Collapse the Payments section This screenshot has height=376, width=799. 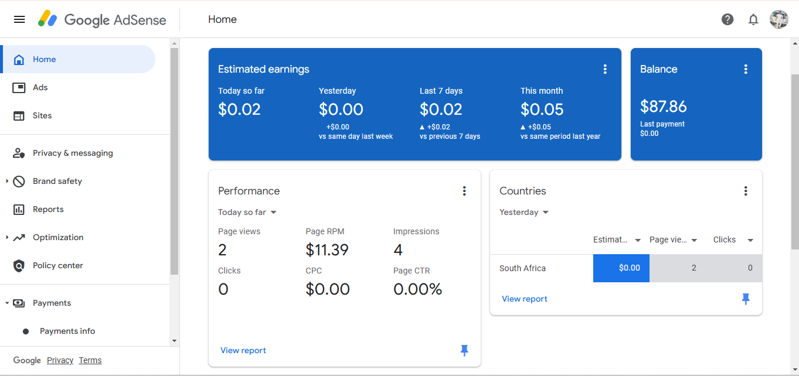click(x=8, y=303)
